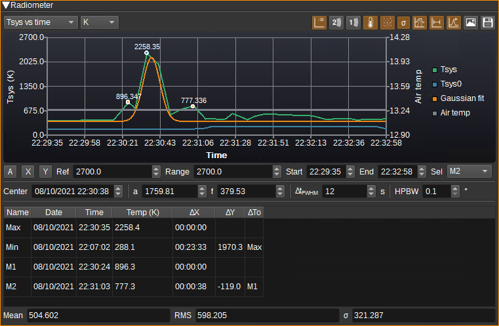Click the ΔTo column header
Viewport: 499px width, 326px height.
254,213
